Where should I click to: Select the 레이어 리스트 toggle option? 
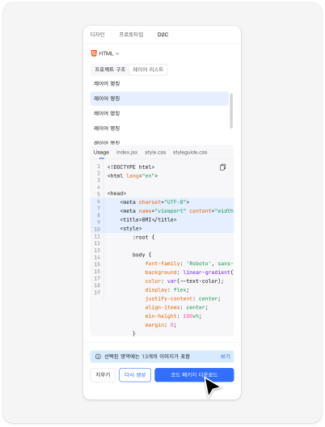tap(148, 70)
